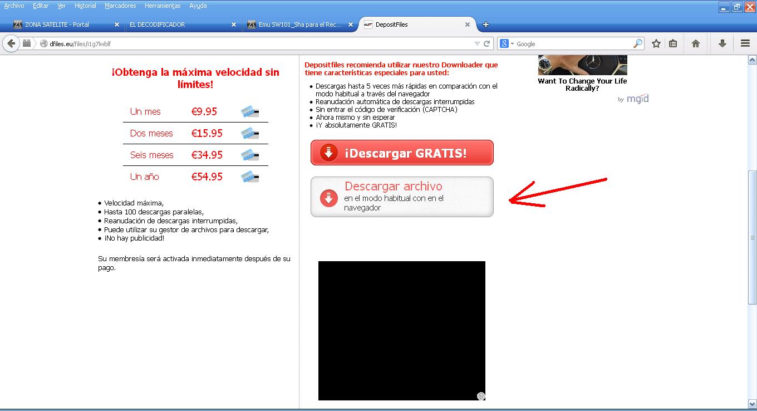Open the Historial menu

point(85,6)
